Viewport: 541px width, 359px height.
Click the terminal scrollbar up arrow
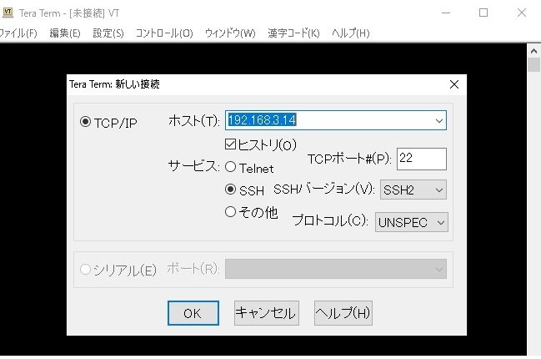pyautogui.click(x=533, y=51)
